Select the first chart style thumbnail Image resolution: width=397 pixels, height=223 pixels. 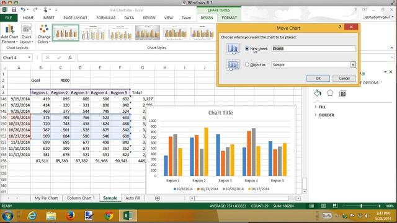coord(66,33)
